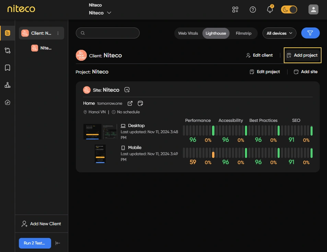The width and height of the screenshot is (327, 252).
Task: Click the Run 2 Test... button
Action: 35,243
